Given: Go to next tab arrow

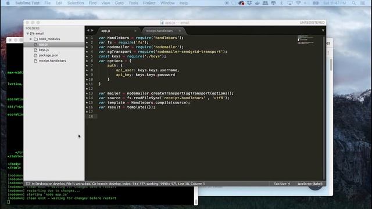Looking at the screenshot, I should click(x=92, y=30).
